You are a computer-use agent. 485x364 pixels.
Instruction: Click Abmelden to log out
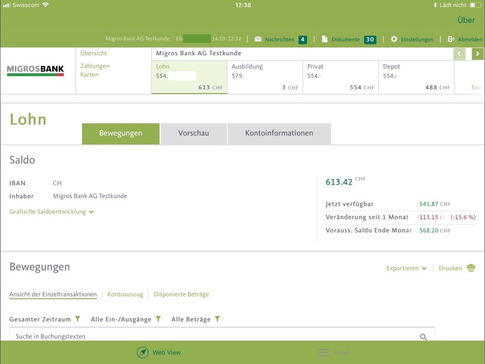click(x=470, y=40)
